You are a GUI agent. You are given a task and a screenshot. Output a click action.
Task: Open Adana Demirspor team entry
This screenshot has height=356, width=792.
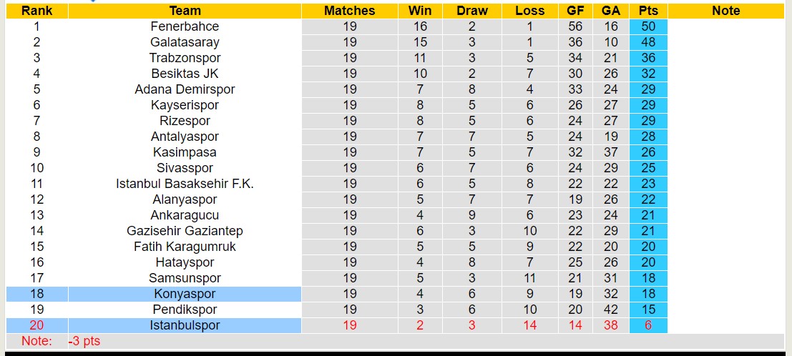[x=185, y=89]
